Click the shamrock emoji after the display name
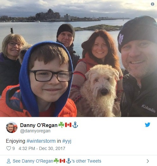The image size is (157, 166). point(61,125)
